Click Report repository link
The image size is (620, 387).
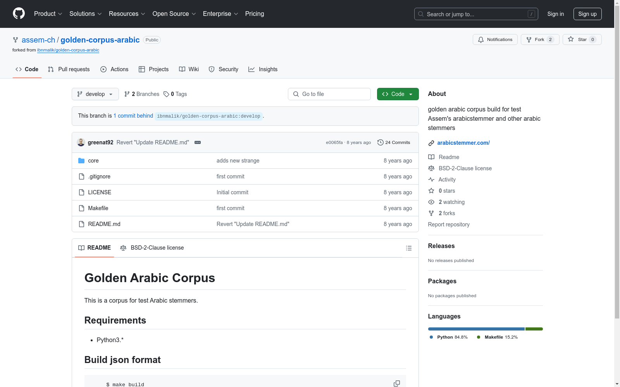[x=449, y=224]
